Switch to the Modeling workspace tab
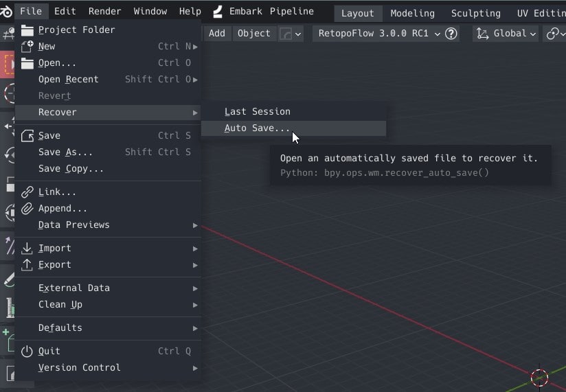This screenshot has width=566, height=392. 413,13
